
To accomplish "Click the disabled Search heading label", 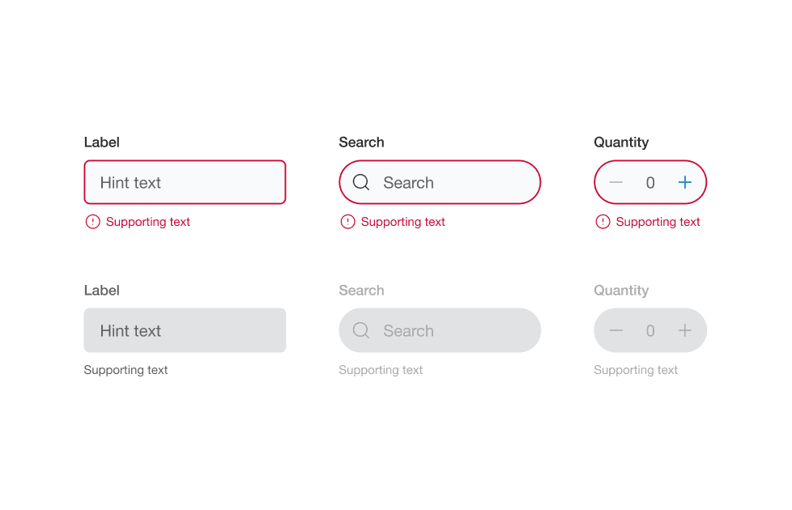I will [361, 290].
